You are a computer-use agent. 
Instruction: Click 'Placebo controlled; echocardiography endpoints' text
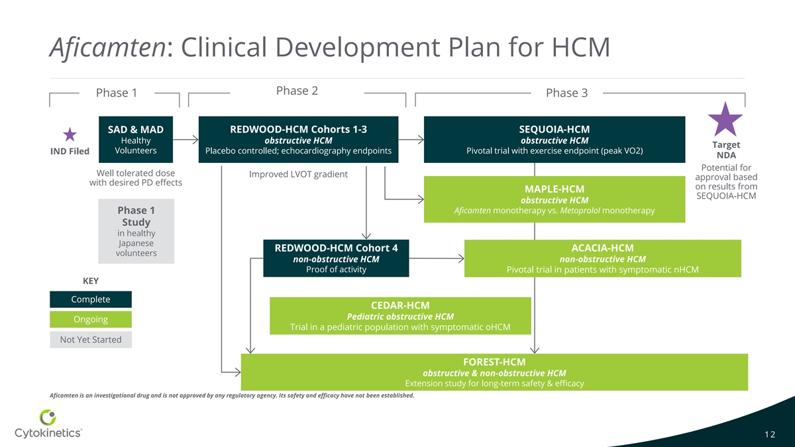click(x=298, y=151)
